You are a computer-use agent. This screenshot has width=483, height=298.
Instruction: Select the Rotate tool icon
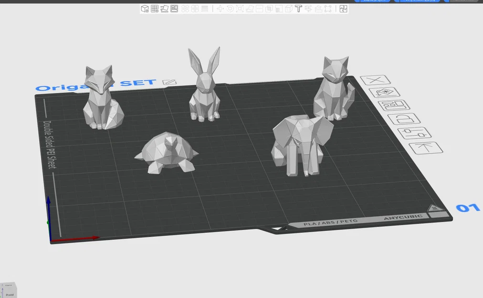pyautogui.click(x=230, y=9)
